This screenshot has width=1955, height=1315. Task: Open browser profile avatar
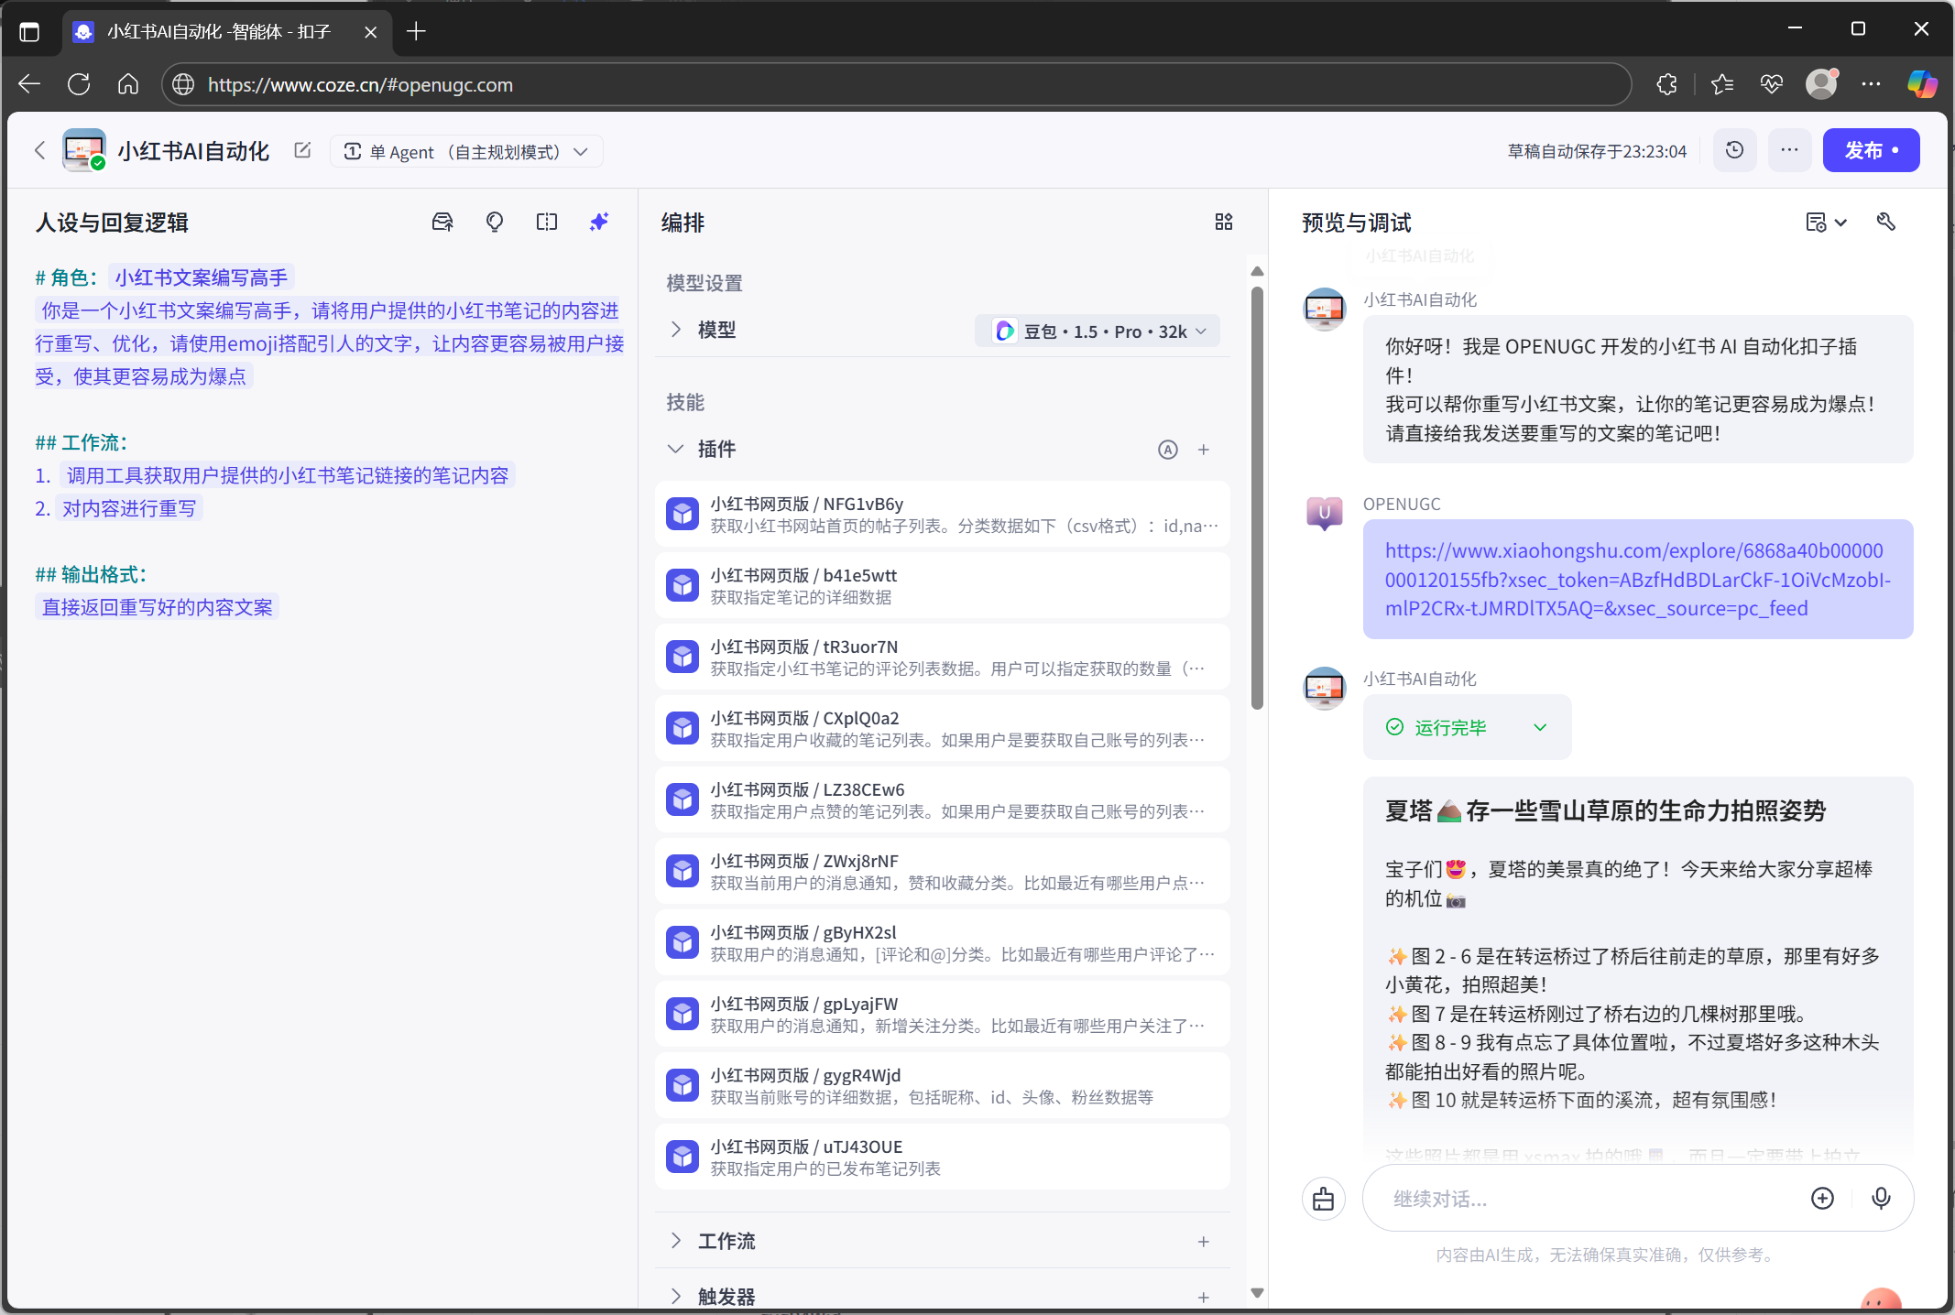click(x=1822, y=83)
